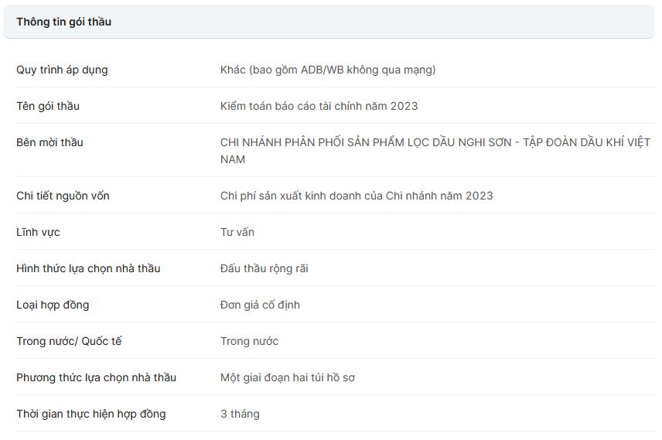Click the 'Đơn giá cố định' value

(x=260, y=305)
